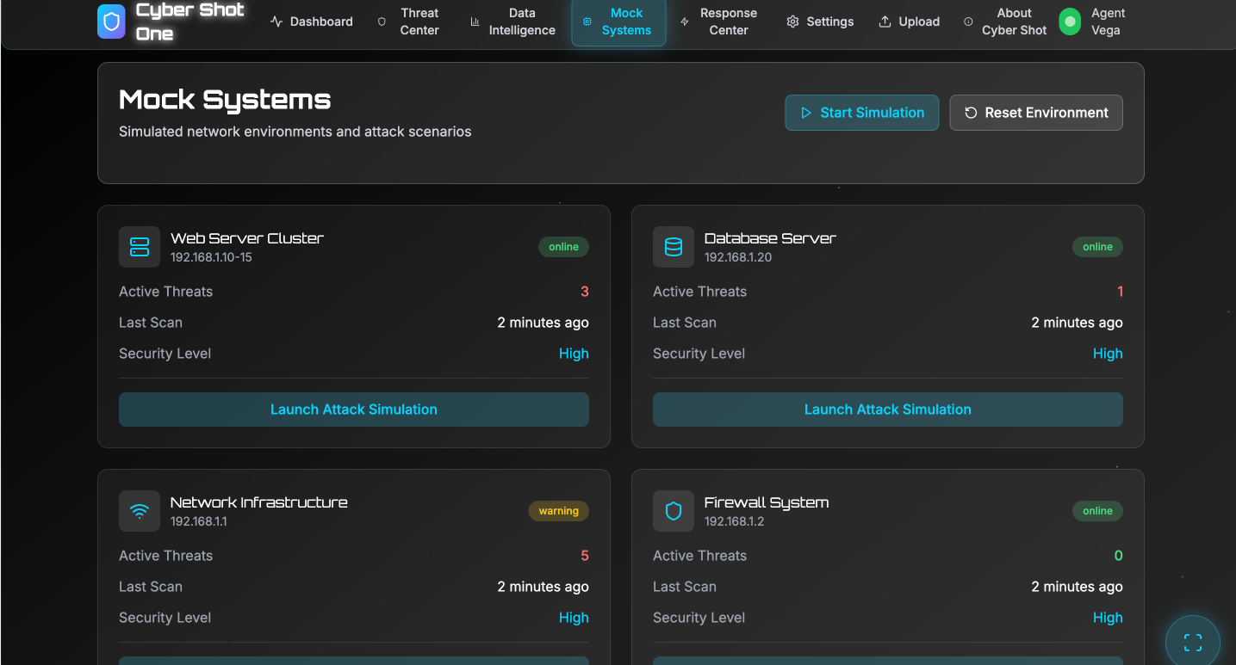The height and width of the screenshot is (665, 1236).
Task: Click the online badge on Firewall System
Action: click(1098, 511)
